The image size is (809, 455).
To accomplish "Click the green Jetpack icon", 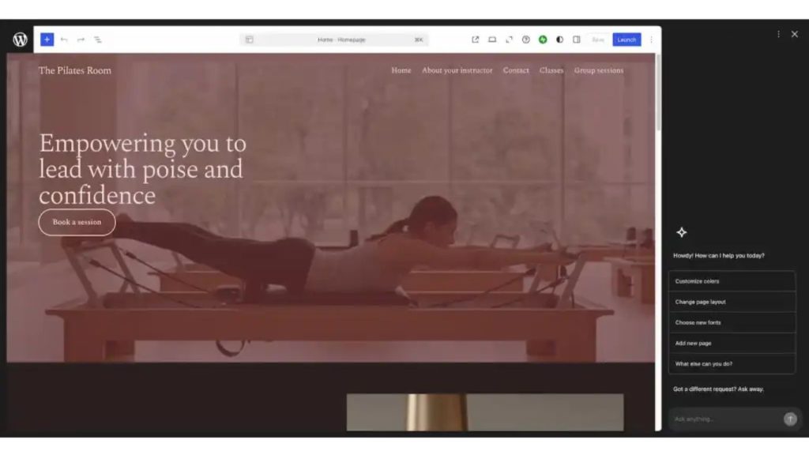I will click(543, 39).
